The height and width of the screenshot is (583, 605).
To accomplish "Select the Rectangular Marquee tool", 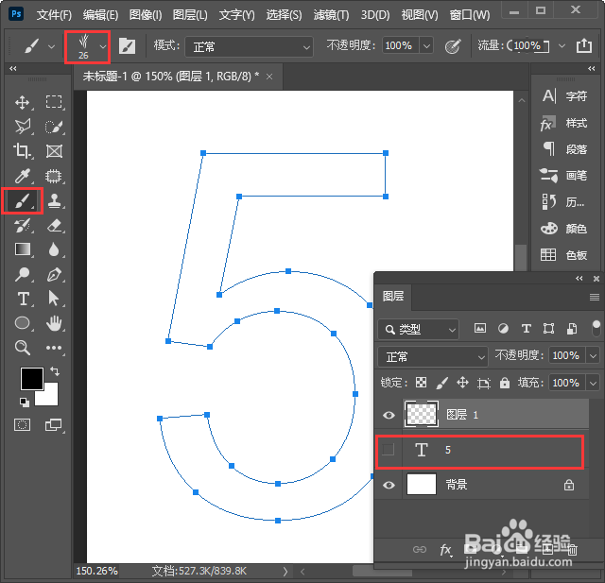I will (x=54, y=102).
